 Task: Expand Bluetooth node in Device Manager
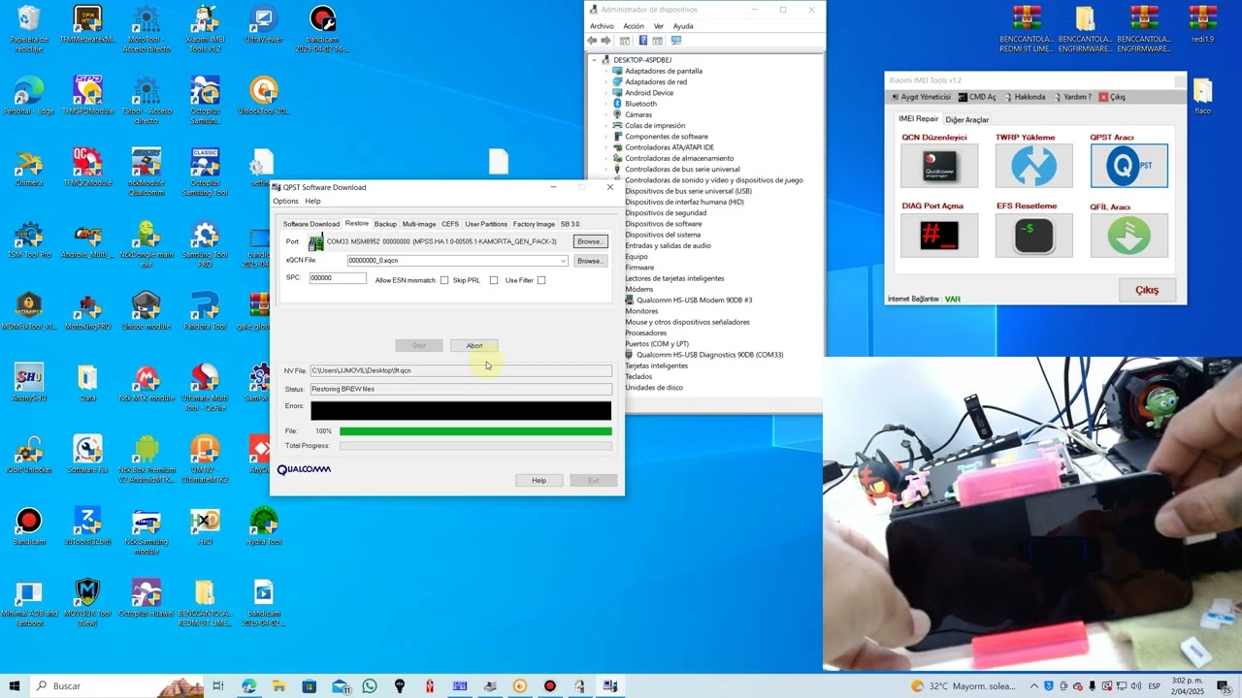point(605,104)
